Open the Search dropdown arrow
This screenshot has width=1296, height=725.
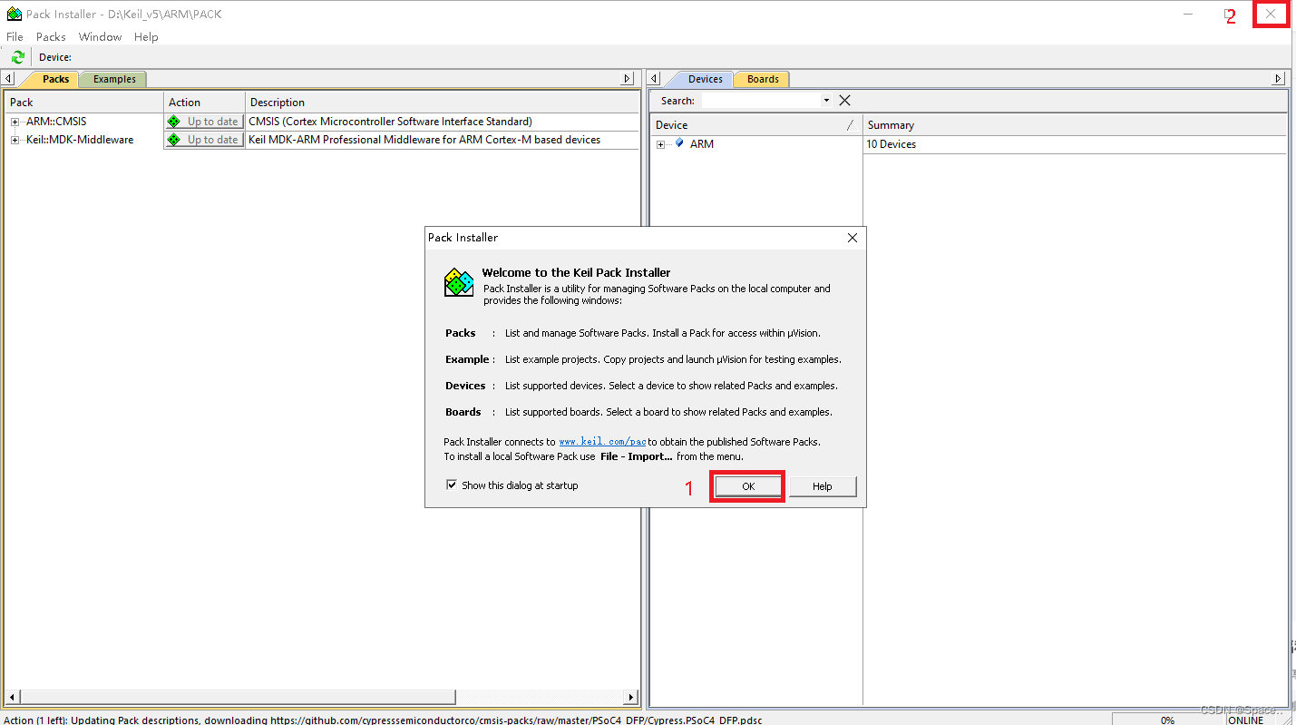pos(826,101)
